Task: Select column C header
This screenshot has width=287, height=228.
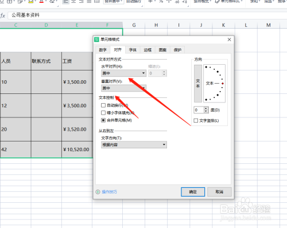Action: pos(15,25)
